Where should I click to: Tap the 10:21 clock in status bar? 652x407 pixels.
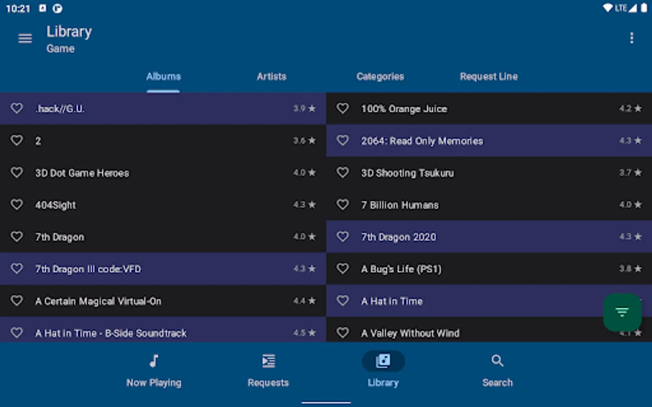(18, 9)
